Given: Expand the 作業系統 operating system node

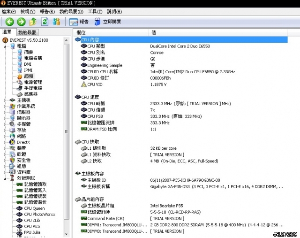Looking at the screenshot, I should 5,106.
